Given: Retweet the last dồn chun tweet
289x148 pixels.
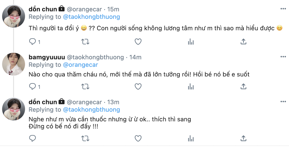Looking at the screenshot, I should [85, 139].
